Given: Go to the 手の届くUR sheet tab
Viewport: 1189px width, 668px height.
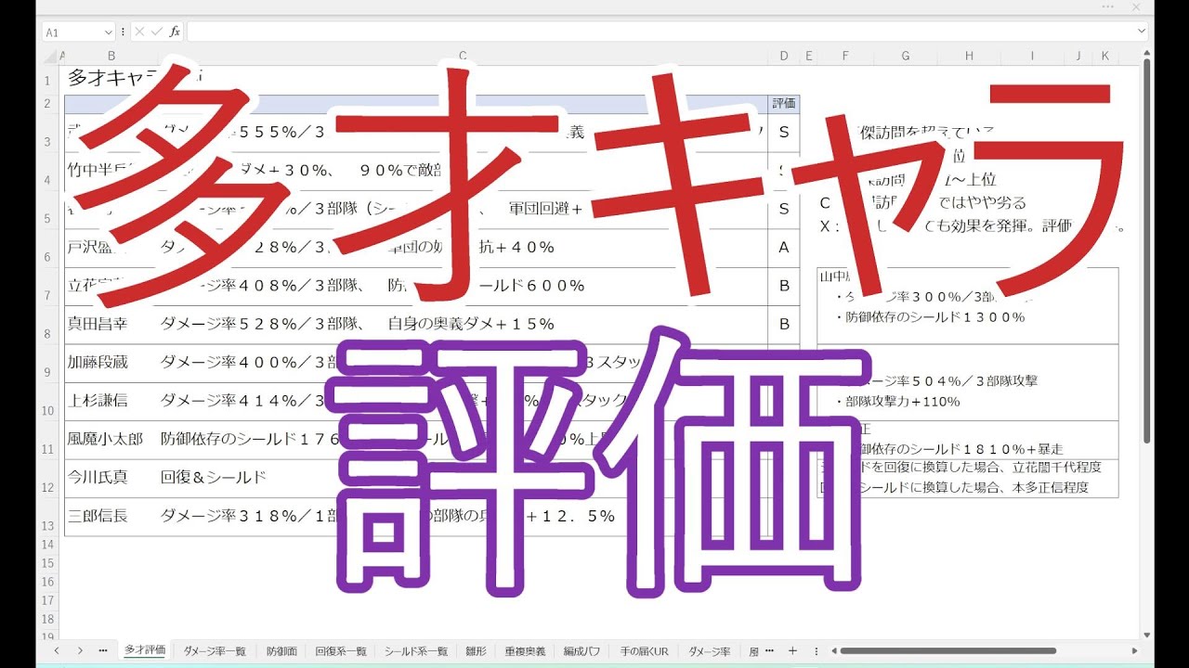Looking at the screenshot, I should click(x=644, y=651).
